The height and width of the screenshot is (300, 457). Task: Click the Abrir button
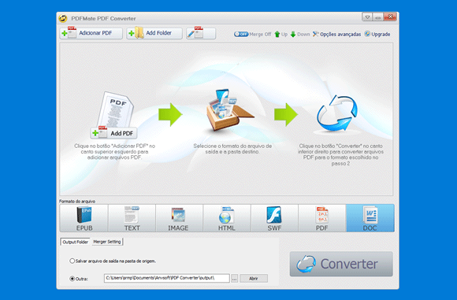click(254, 279)
